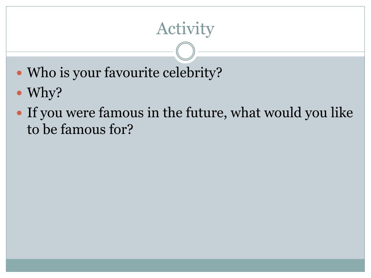This screenshot has height=278, width=371.
Task: Click the white header area left of 'Activity'
Action: coord(80,28)
